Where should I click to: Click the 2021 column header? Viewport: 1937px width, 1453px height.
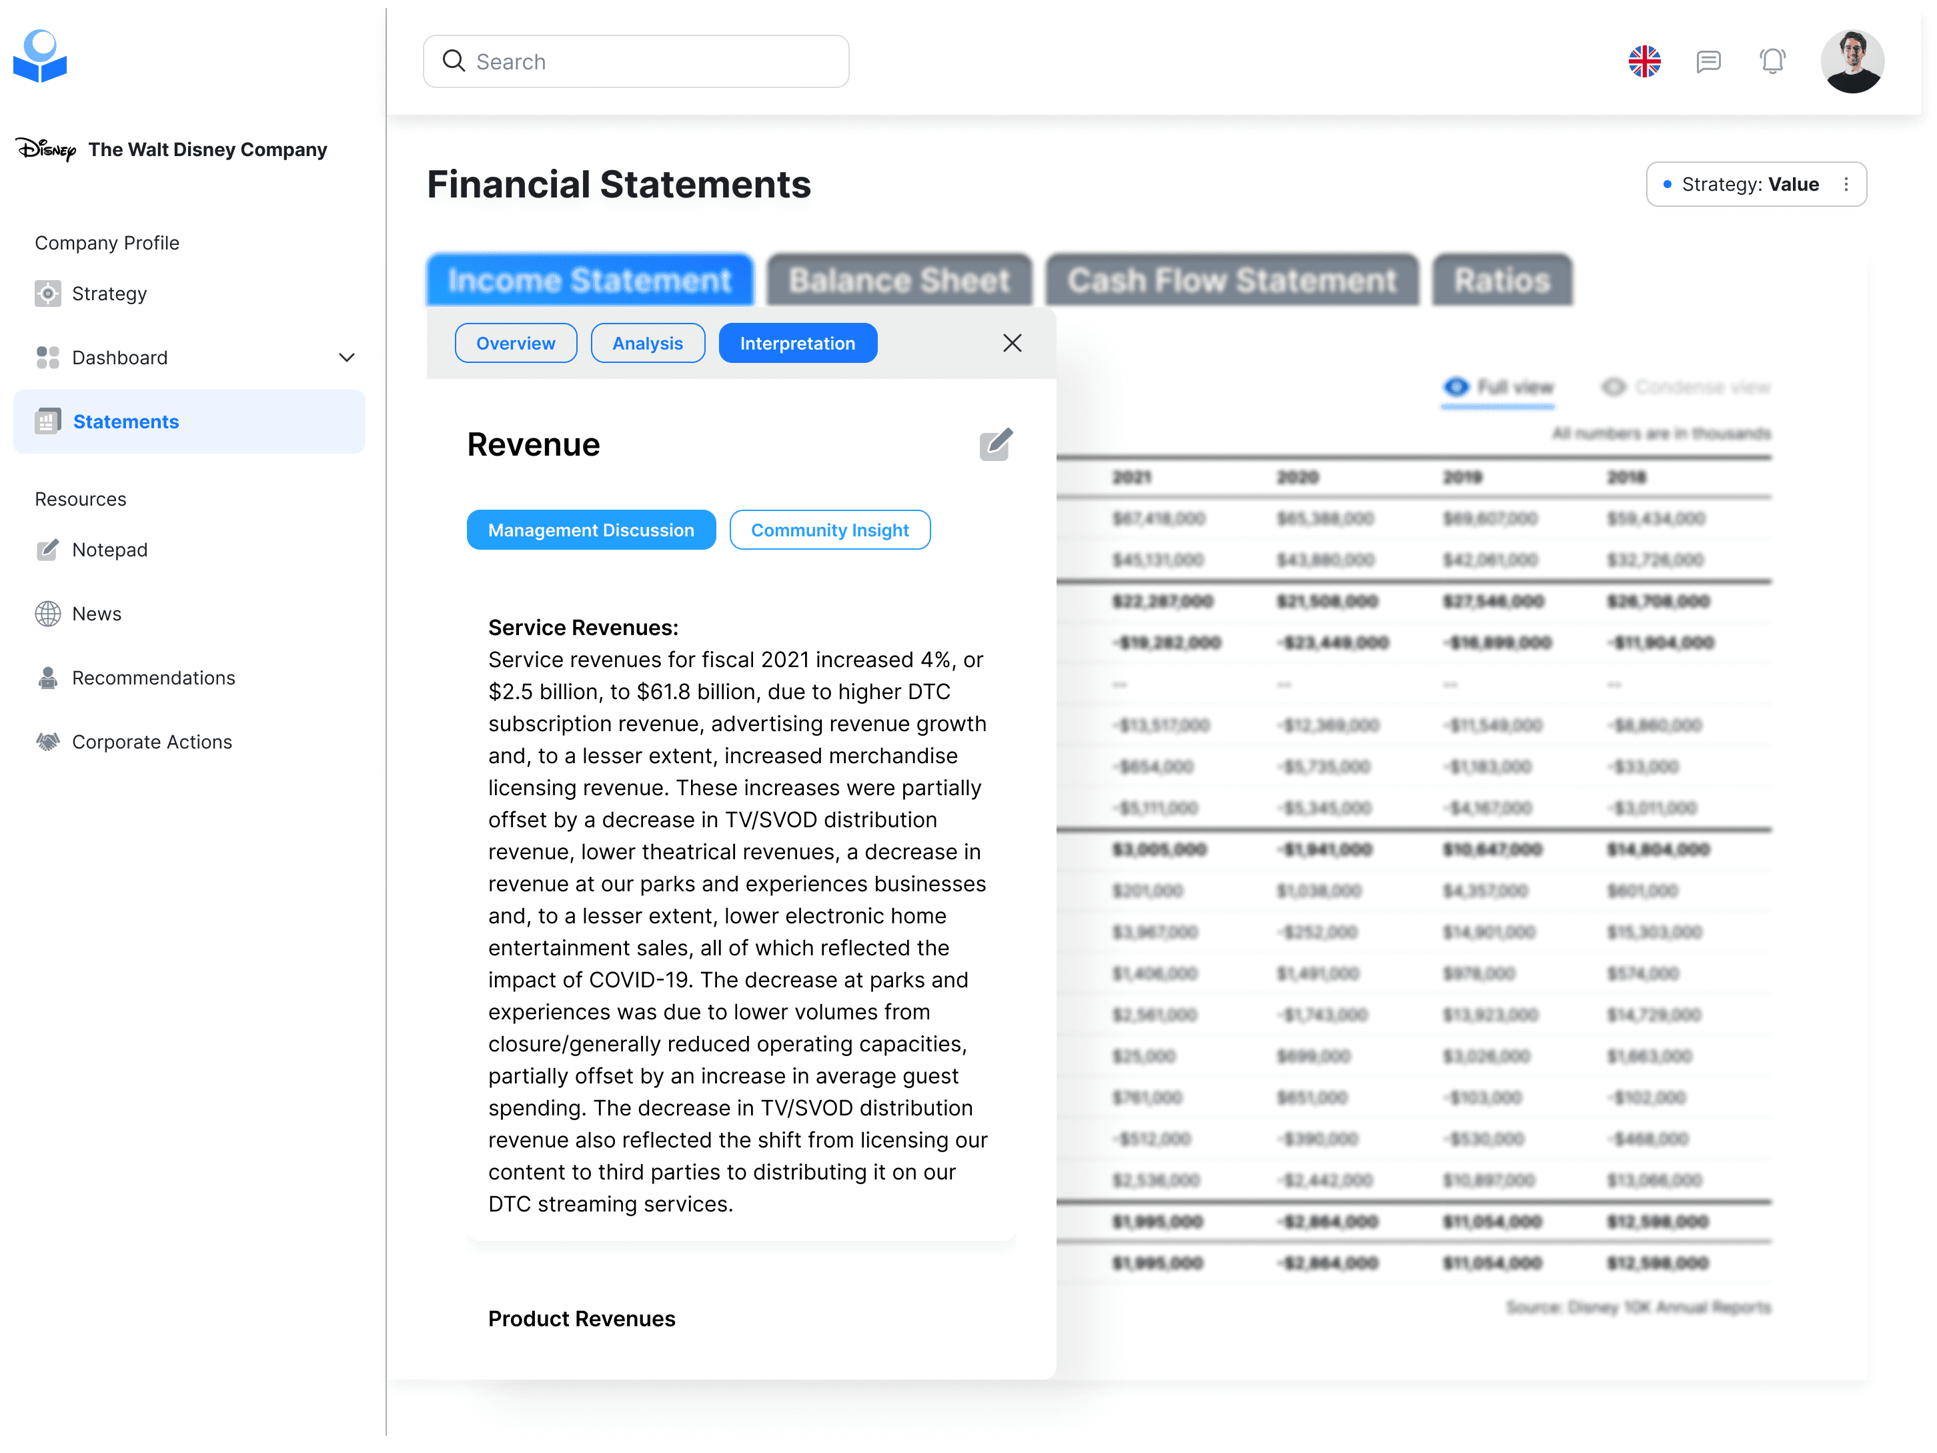(1131, 477)
